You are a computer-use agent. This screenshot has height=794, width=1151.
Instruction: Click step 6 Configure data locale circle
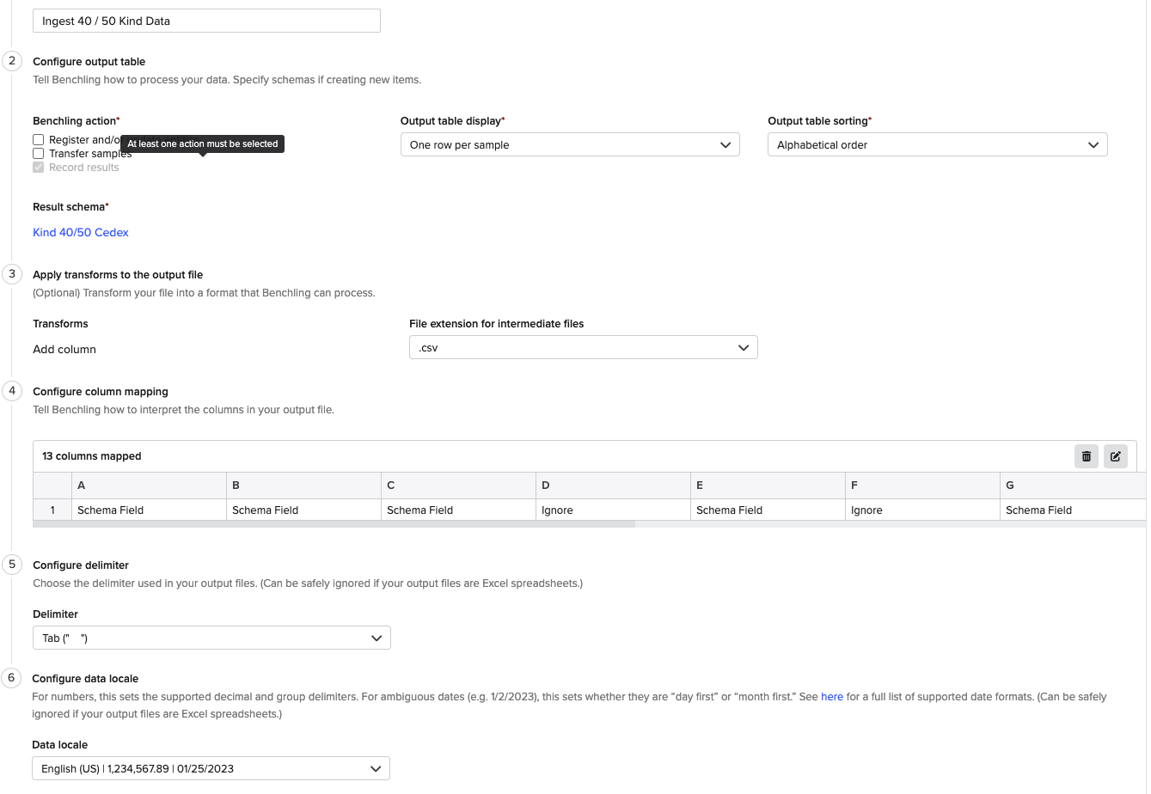coord(12,678)
